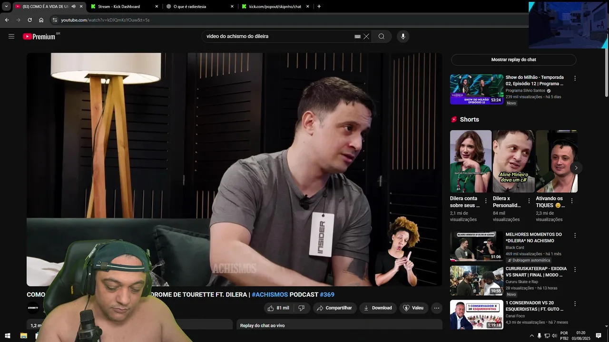This screenshot has width=609, height=342.
Task: Open the tab search dropdown arrow
Action: (6, 7)
